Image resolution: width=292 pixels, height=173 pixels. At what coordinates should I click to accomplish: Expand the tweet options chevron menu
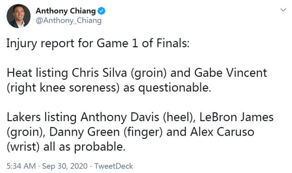[x=283, y=10]
